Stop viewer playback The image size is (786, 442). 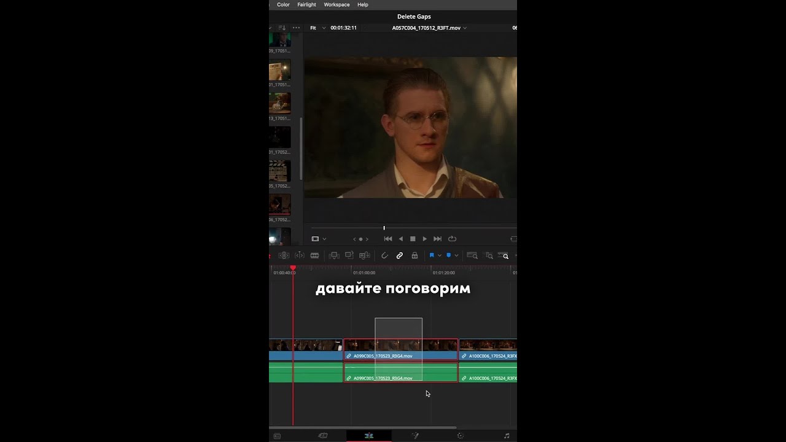(413, 239)
